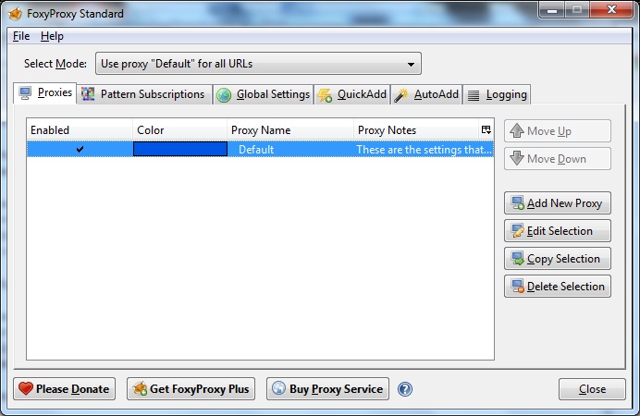The image size is (640, 416).
Task: Click the Please Donate button
Action: click(64, 388)
